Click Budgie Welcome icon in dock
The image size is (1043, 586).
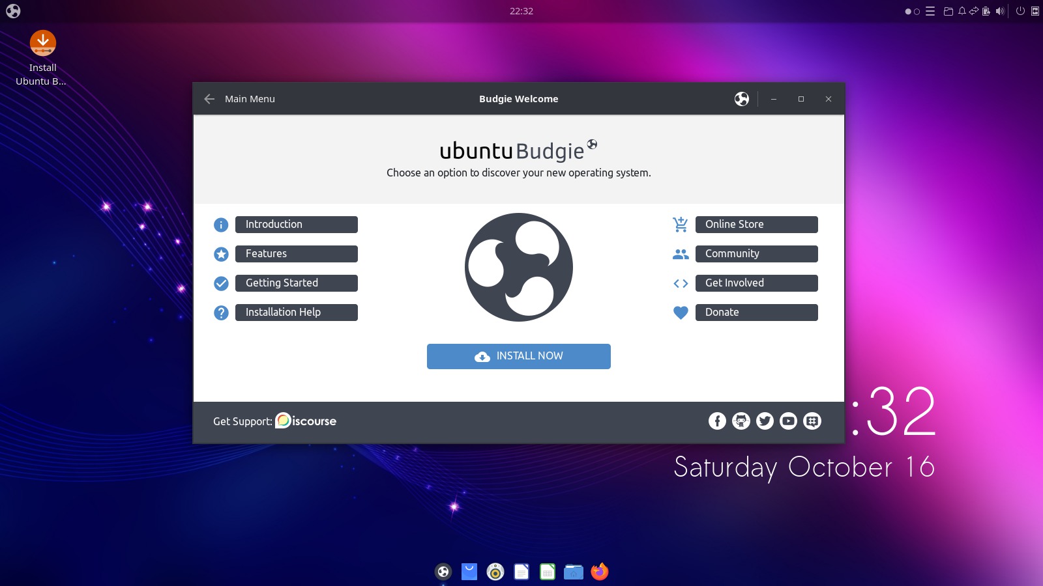[443, 572]
